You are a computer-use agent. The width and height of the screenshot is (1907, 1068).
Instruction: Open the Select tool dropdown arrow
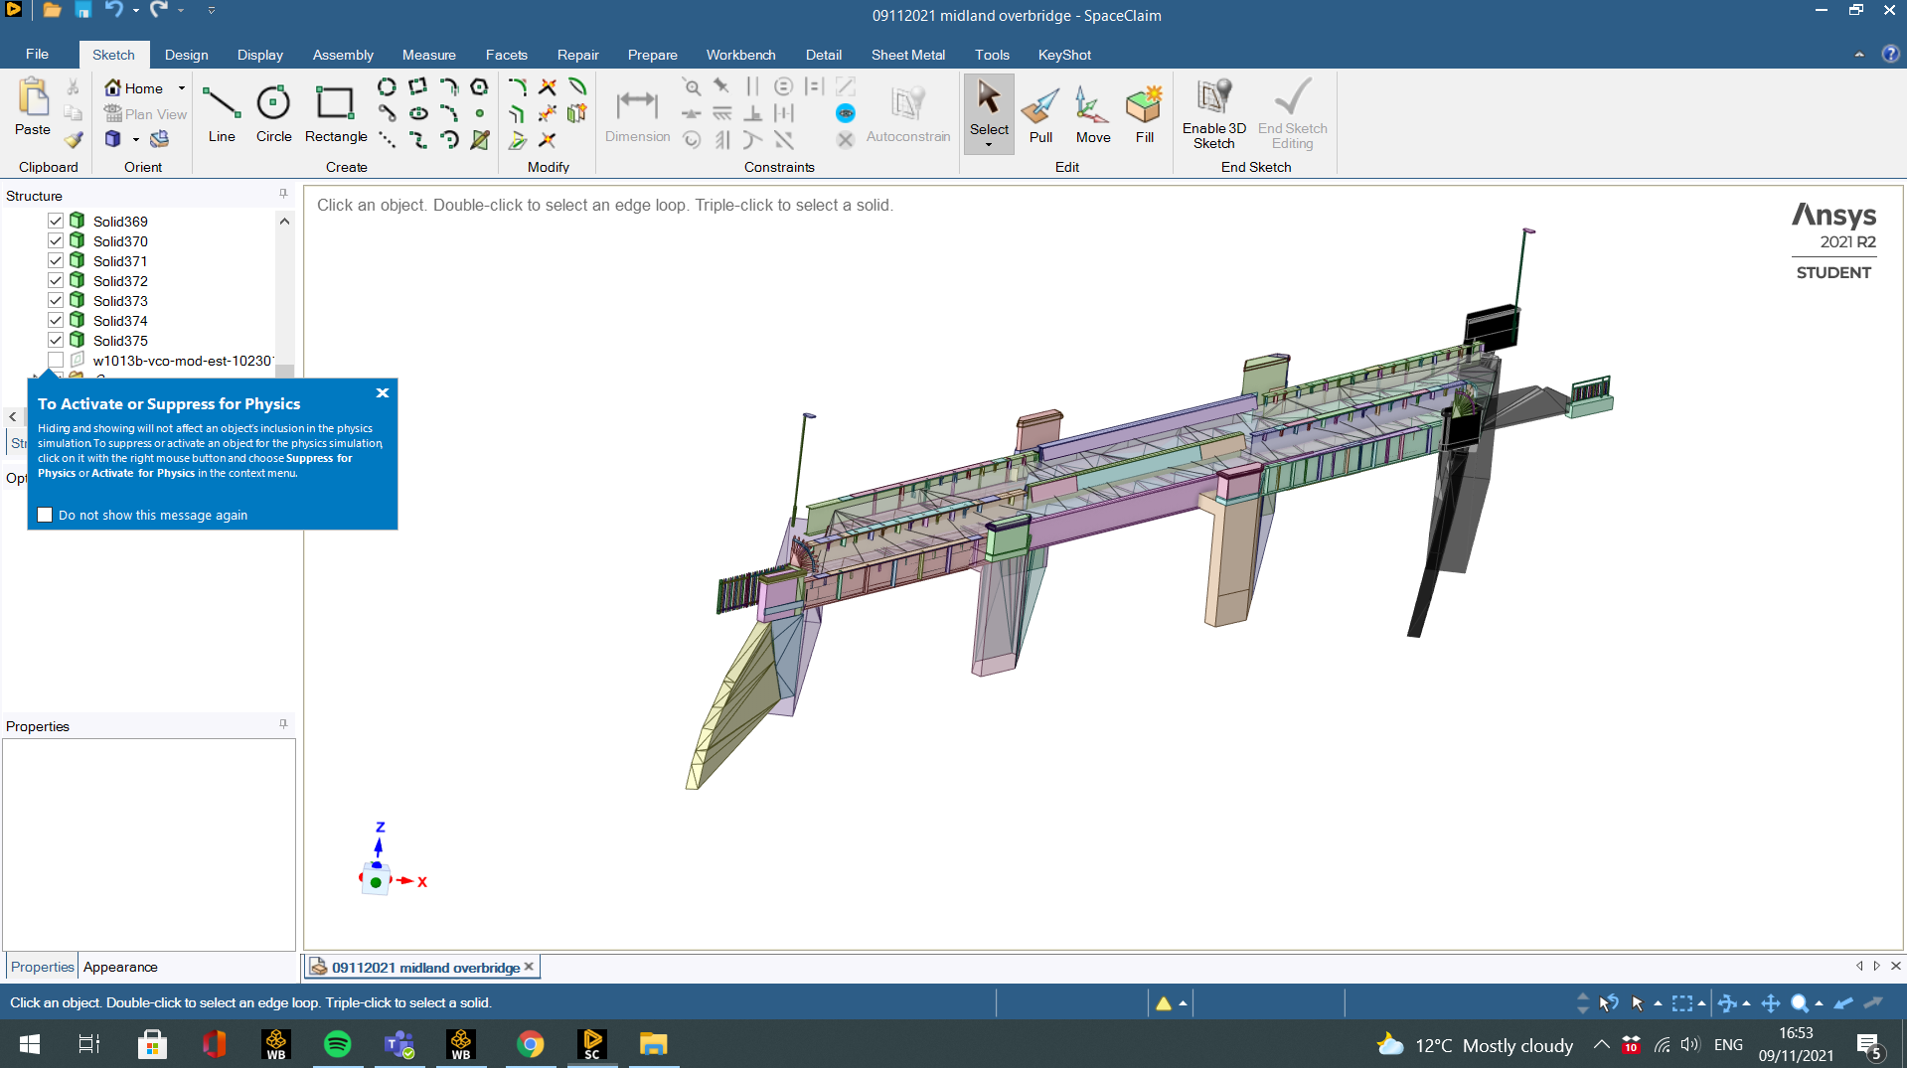click(x=989, y=145)
